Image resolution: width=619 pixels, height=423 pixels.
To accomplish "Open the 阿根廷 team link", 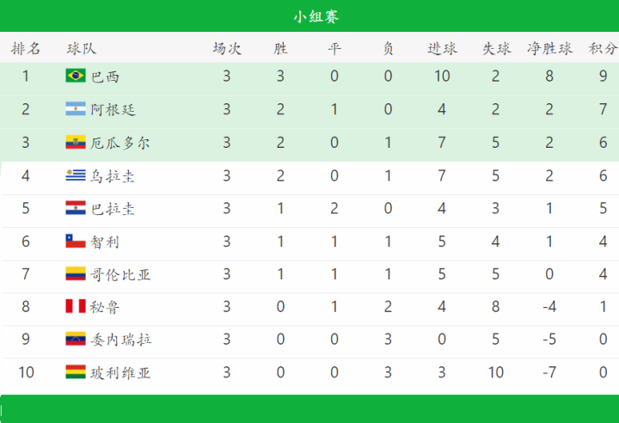I will 113,110.
